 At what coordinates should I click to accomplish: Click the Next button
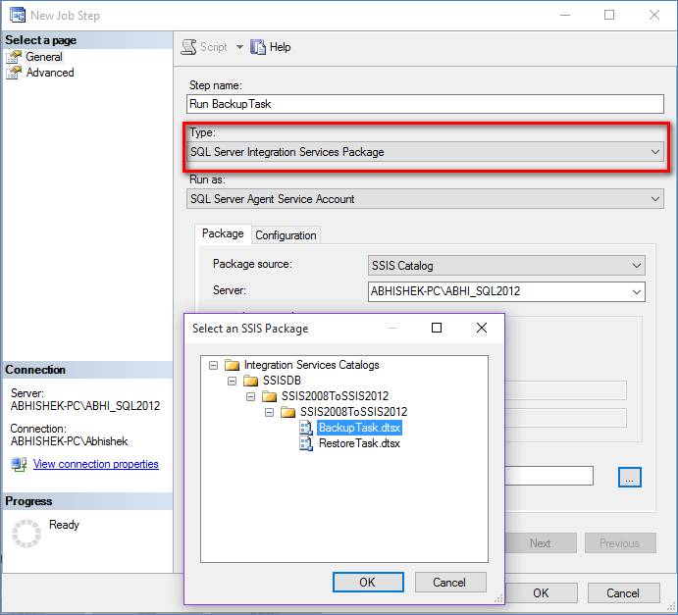[541, 543]
